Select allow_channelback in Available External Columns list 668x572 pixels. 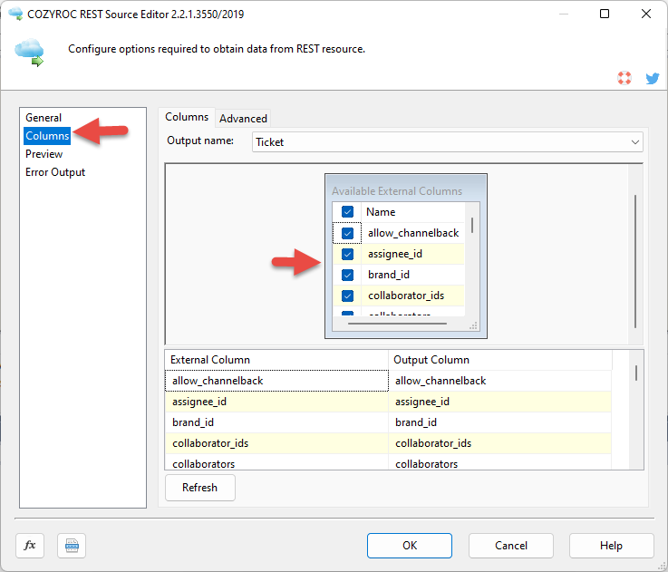(412, 233)
